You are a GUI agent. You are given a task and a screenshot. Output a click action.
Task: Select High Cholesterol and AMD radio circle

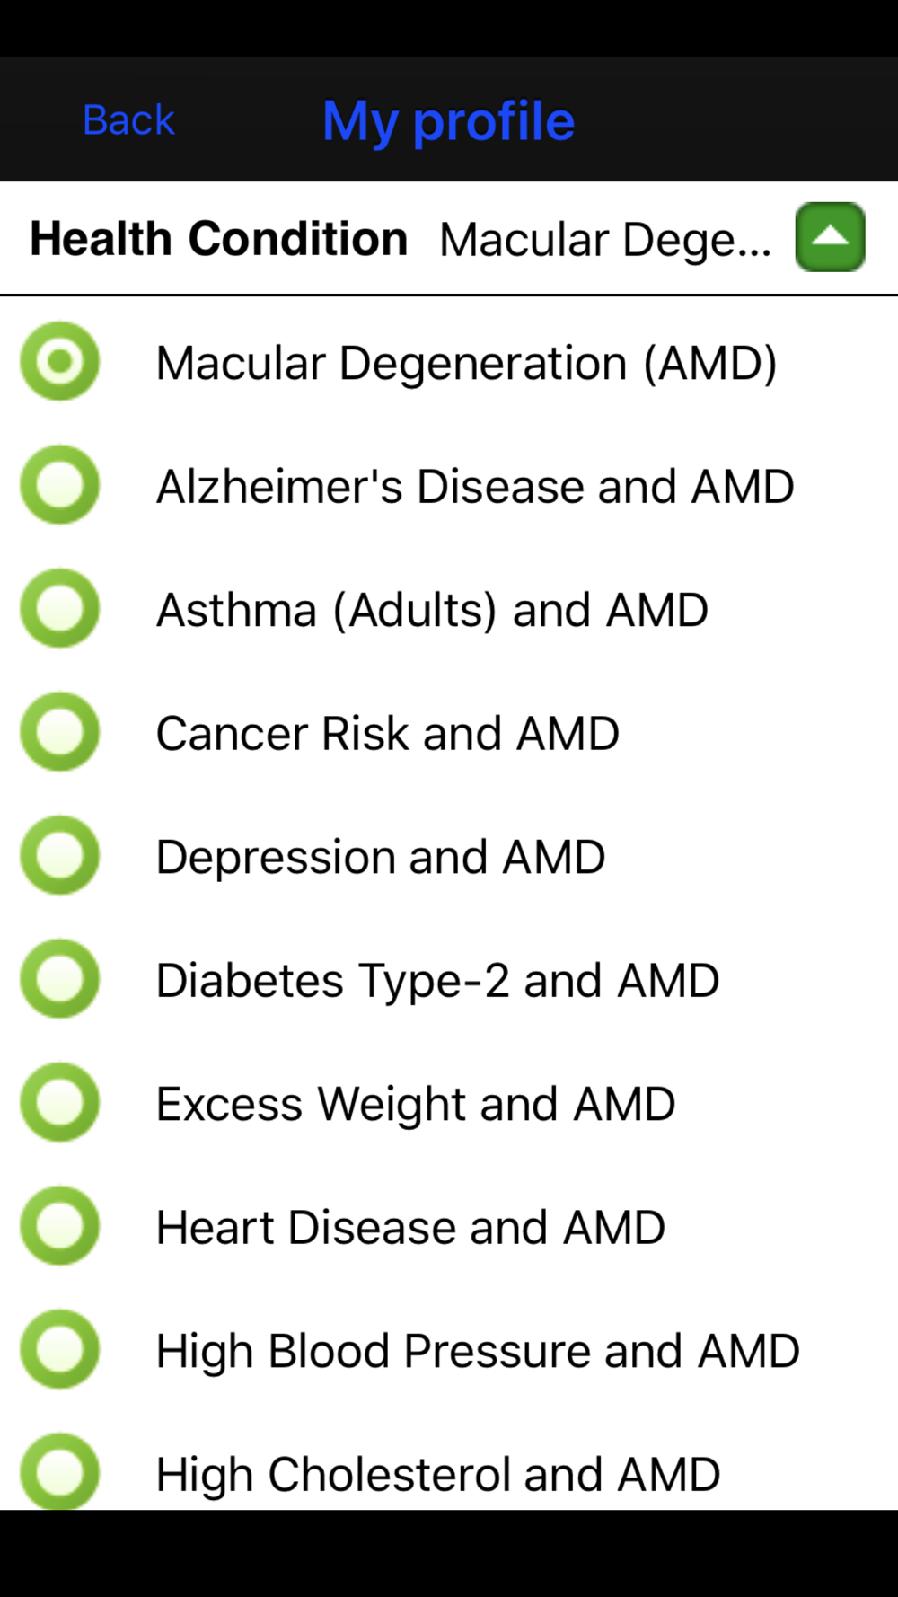pyautogui.click(x=60, y=1471)
